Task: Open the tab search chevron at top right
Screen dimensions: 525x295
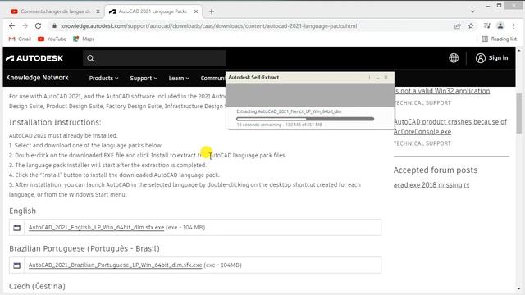Action: (472, 11)
